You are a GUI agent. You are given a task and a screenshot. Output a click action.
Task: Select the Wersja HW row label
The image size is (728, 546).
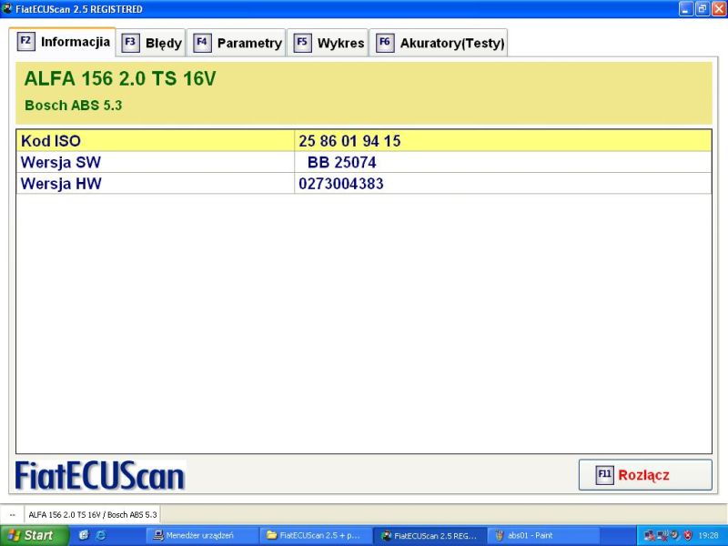(61, 184)
